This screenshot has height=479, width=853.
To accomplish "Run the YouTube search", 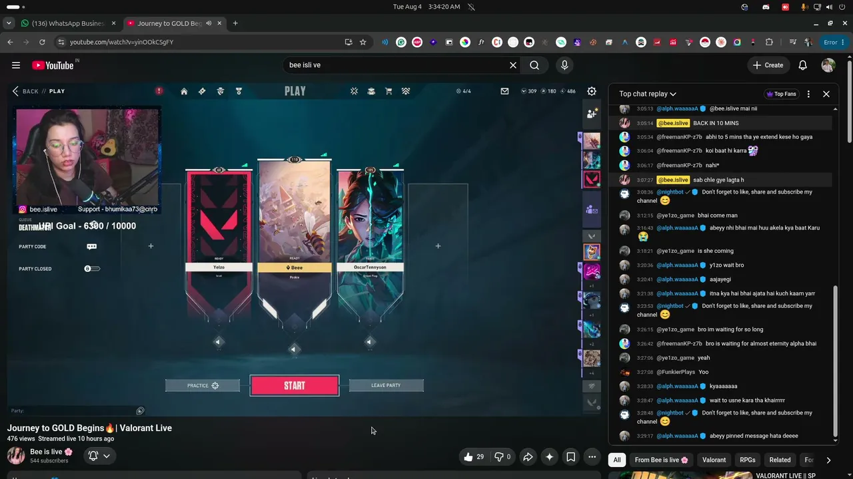I will coord(534,65).
